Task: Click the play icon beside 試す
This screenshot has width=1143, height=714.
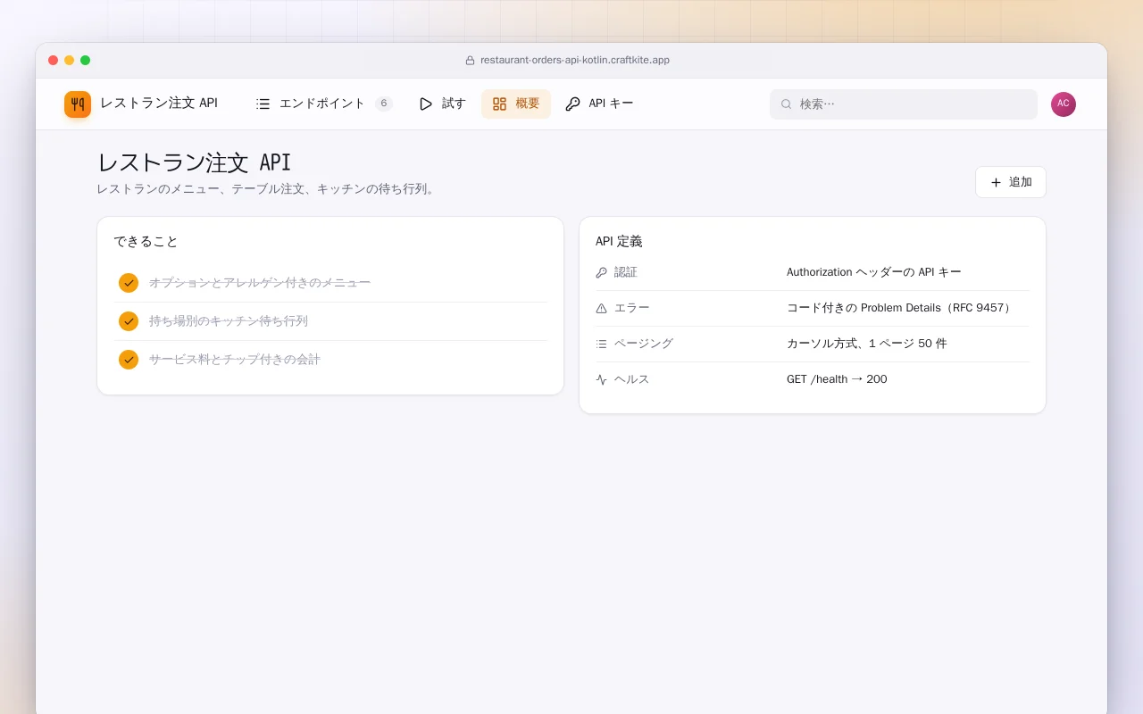Action: (x=426, y=104)
